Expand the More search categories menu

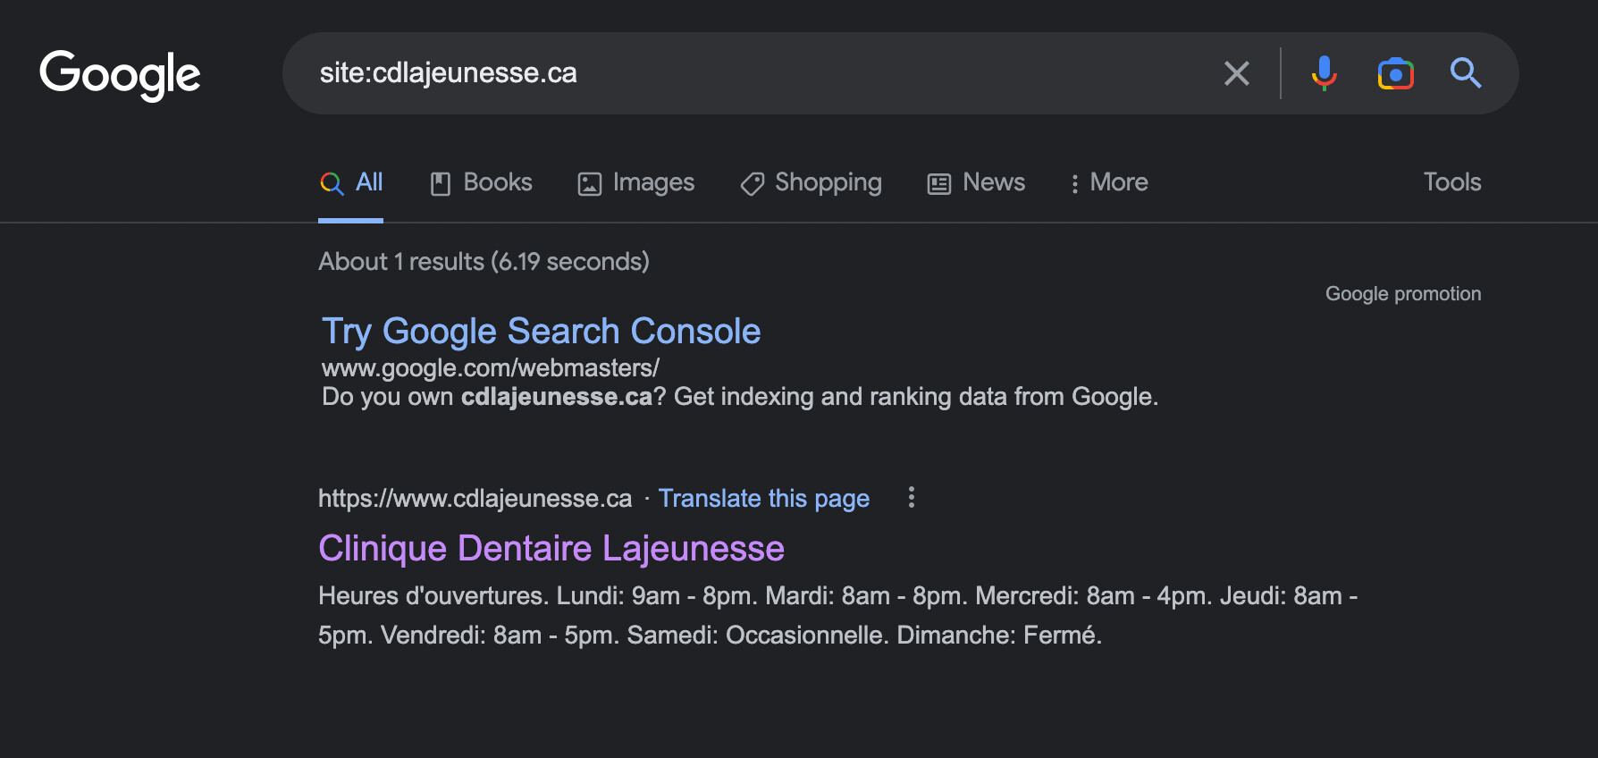pos(1108,182)
